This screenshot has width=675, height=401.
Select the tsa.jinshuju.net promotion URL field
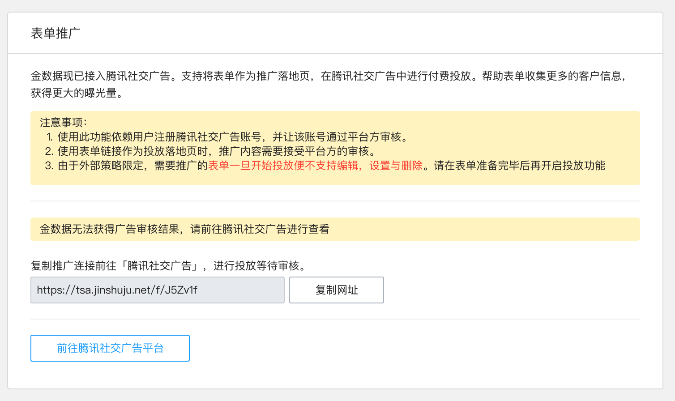[x=157, y=290]
